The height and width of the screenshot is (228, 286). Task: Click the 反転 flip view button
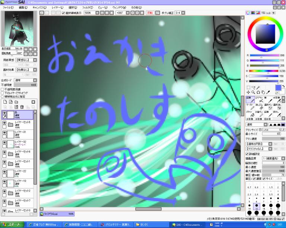pos(150,13)
